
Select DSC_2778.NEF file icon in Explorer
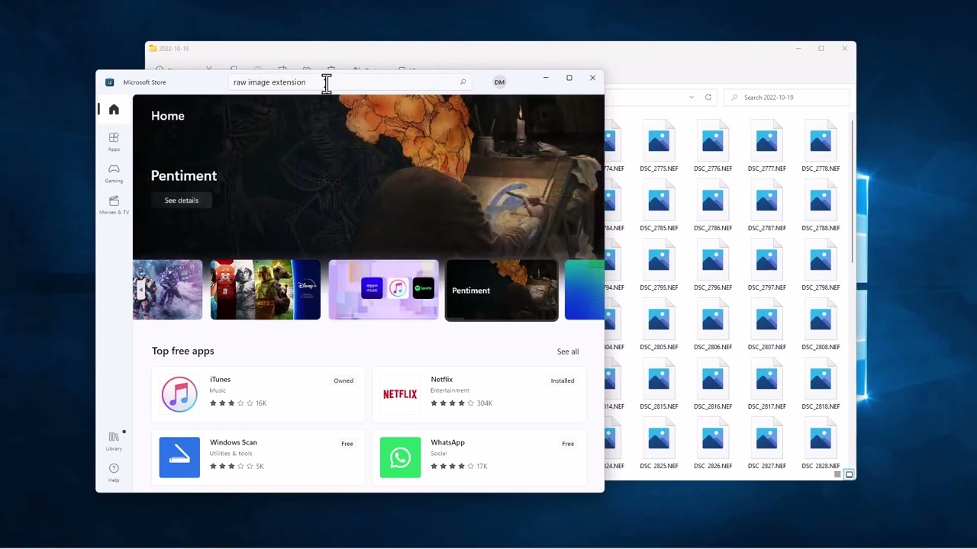click(x=821, y=140)
